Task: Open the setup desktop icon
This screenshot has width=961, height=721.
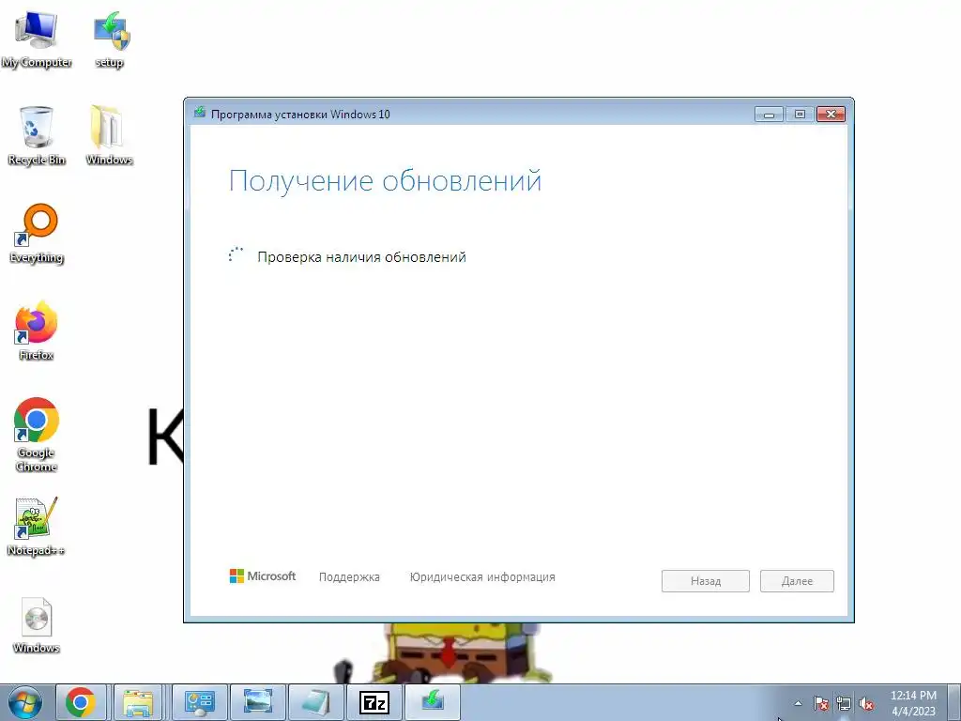Action: (x=110, y=38)
